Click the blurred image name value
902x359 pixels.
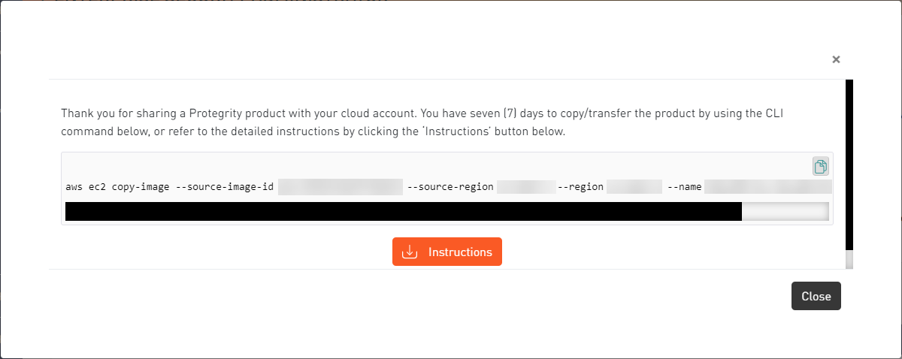click(767, 186)
